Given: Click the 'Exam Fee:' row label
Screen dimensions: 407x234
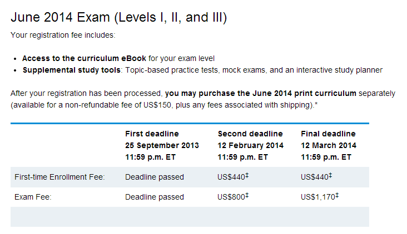Looking at the screenshot, I should coord(33,197).
